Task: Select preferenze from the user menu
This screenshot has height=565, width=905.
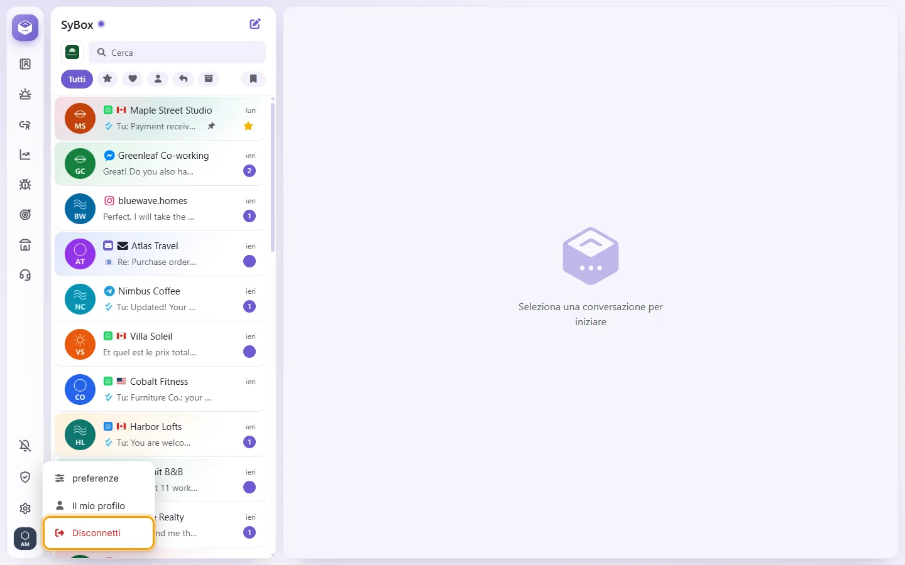Action: (x=99, y=478)
